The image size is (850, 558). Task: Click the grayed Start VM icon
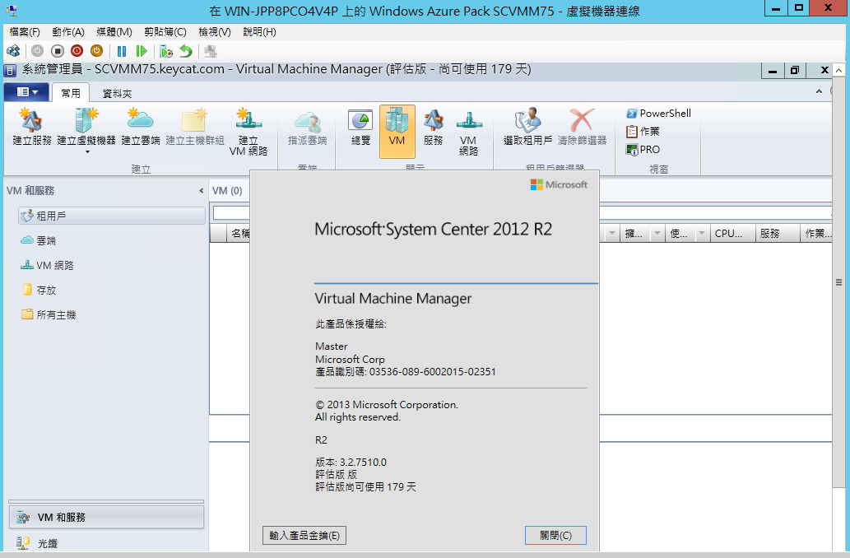[x=37, y=51]
